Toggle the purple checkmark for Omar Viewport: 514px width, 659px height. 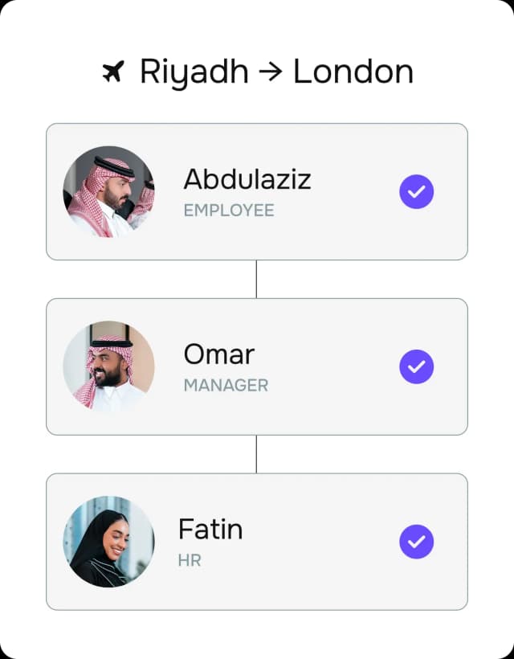click(416, 366)
